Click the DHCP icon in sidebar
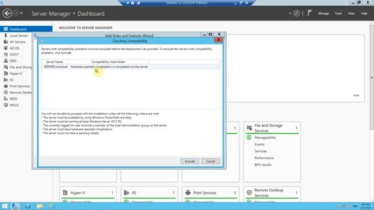The image size is (374, 210). (x=6, y=54)
